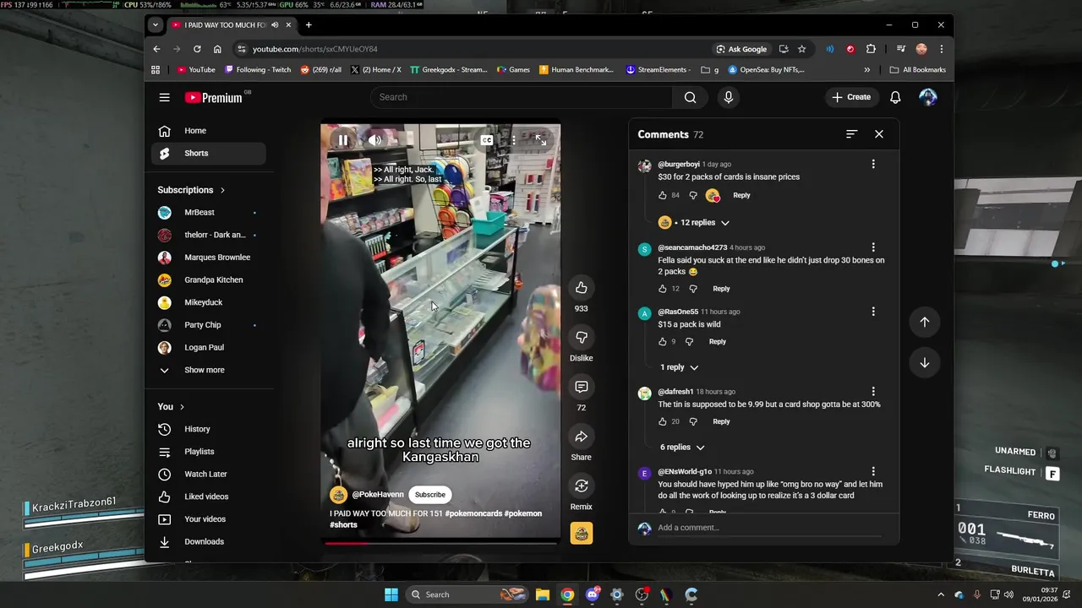Screen dimensions: 1082x608
Task: Open options menu for @ENsWorld-g1o comment
Action: 873,472
